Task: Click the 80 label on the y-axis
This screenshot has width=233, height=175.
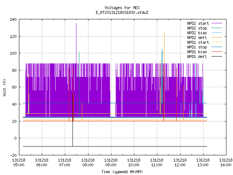Action: [x=14, y=70]
